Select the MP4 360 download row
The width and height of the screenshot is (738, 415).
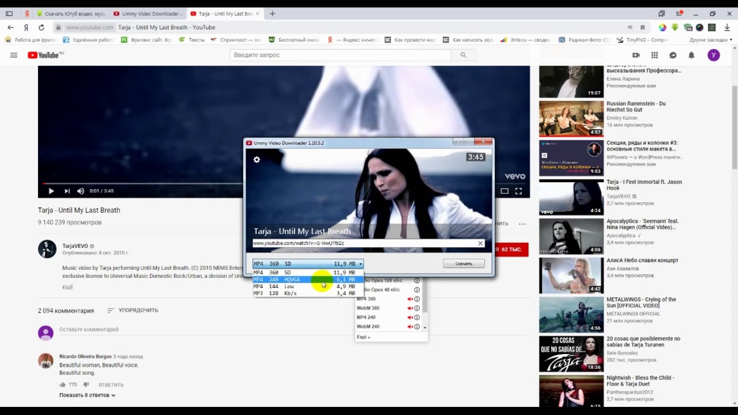coord(388,299)
